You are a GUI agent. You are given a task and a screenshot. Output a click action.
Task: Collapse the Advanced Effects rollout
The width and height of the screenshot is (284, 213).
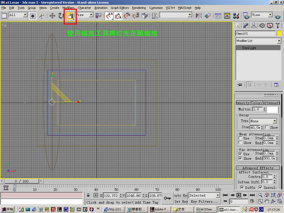[x=258, y=168]
